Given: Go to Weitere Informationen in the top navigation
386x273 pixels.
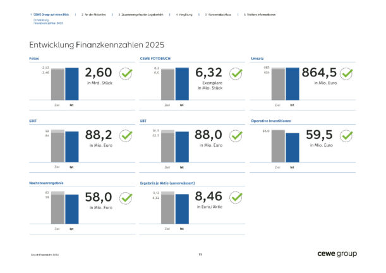Looking at the screenshot, I should (x=260, y=14).
